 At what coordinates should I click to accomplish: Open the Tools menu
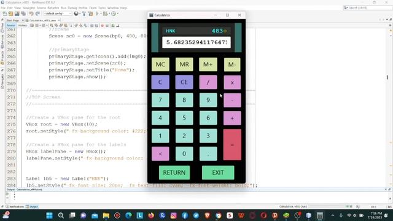point(102,8)
